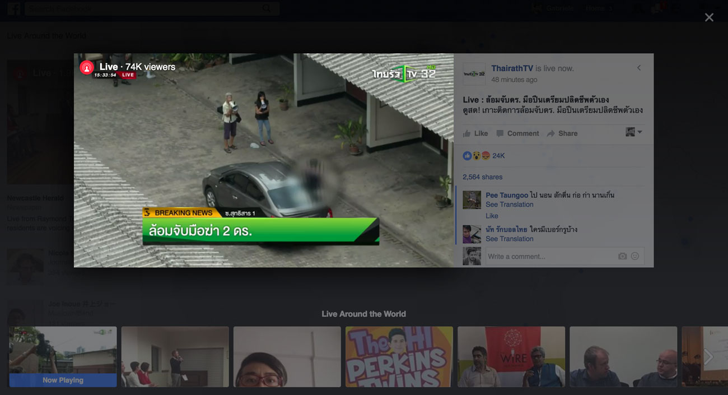Close the live video overlay
Image resolution: width=728 pixels, height=395 pixels.
(709, 17)
